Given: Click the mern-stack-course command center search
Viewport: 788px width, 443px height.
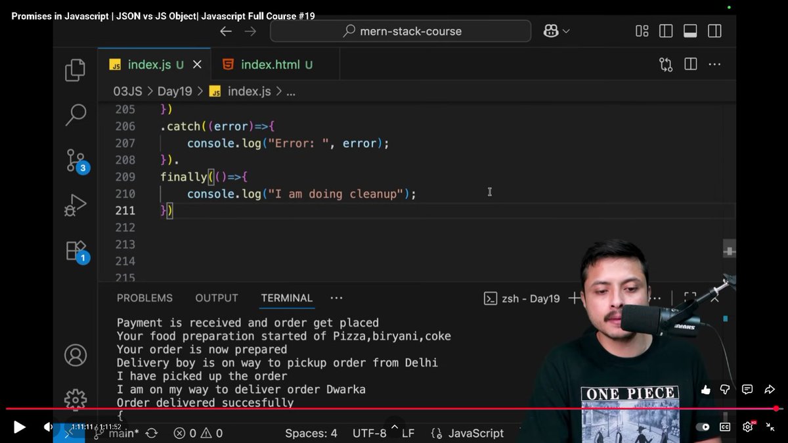Looking at the screenshot, I should click(x=400, y=31).
